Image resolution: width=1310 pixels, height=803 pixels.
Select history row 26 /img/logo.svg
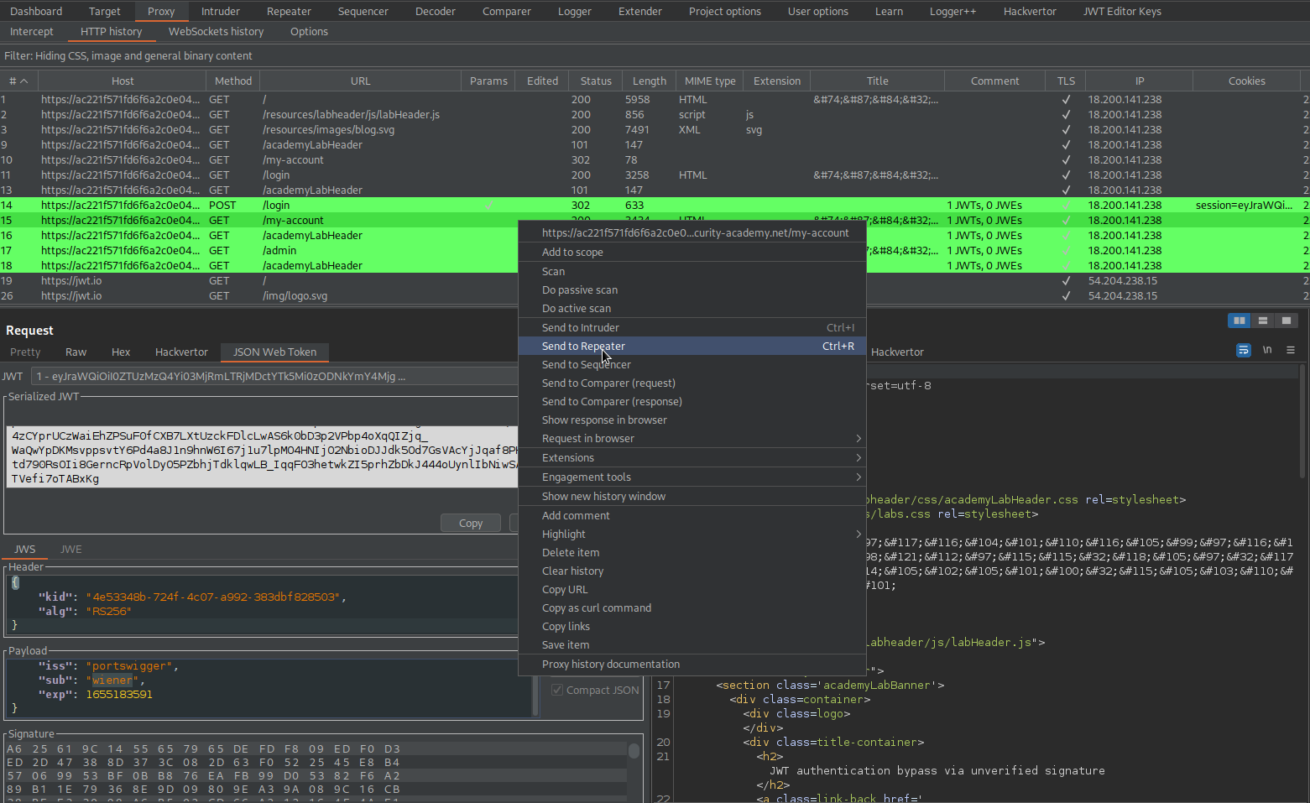pyautogui.click(x=655, y=296)
